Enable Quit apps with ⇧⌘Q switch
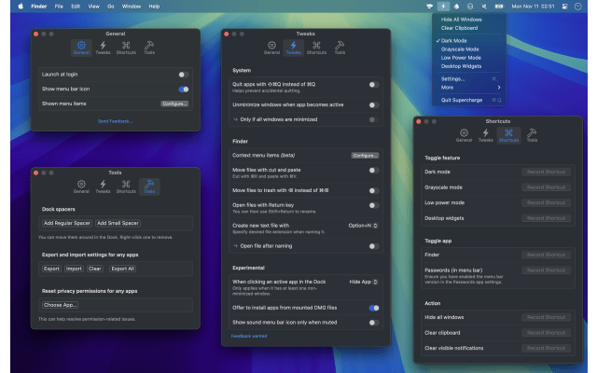 point(373,85)
